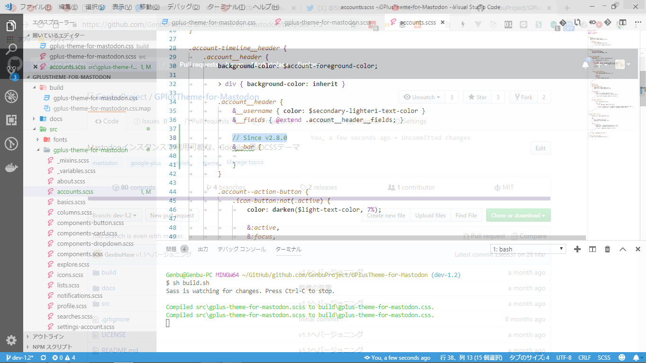Screen dimensions: 646x363
Task: Open the Extensions view in activity bar
Action: pyautogui.click(x=11, y=120)
